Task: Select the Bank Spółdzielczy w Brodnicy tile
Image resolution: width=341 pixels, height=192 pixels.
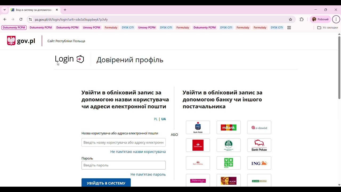Action: pos(229,145)
